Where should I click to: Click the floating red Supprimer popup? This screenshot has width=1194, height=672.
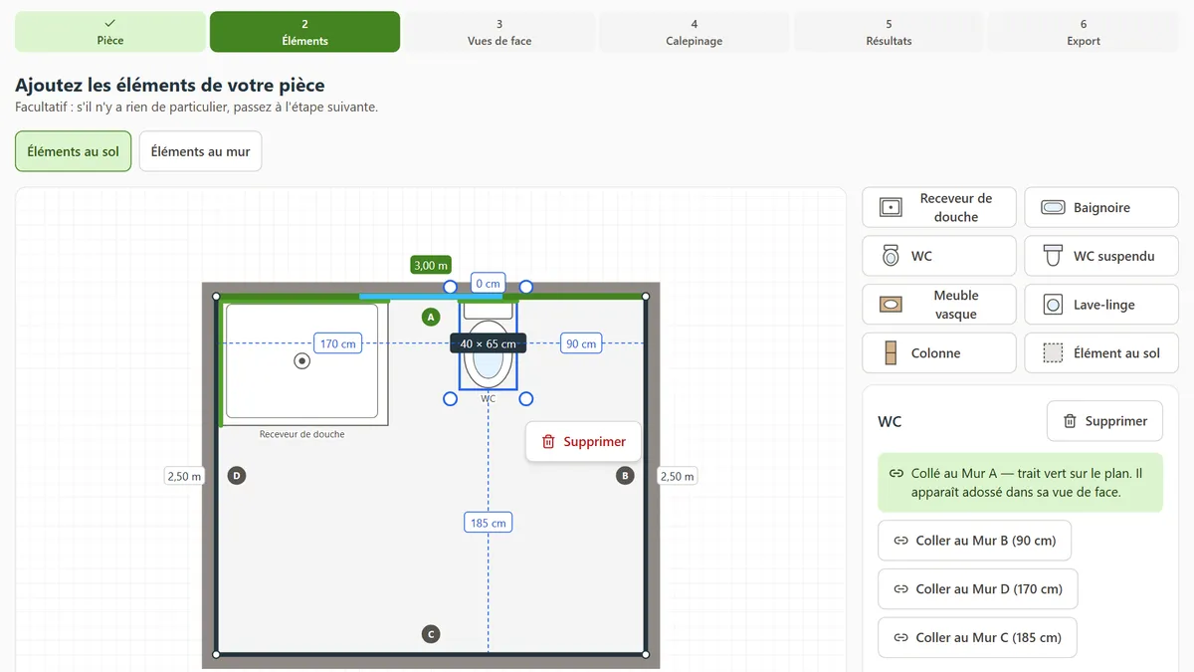coord(583,442)
